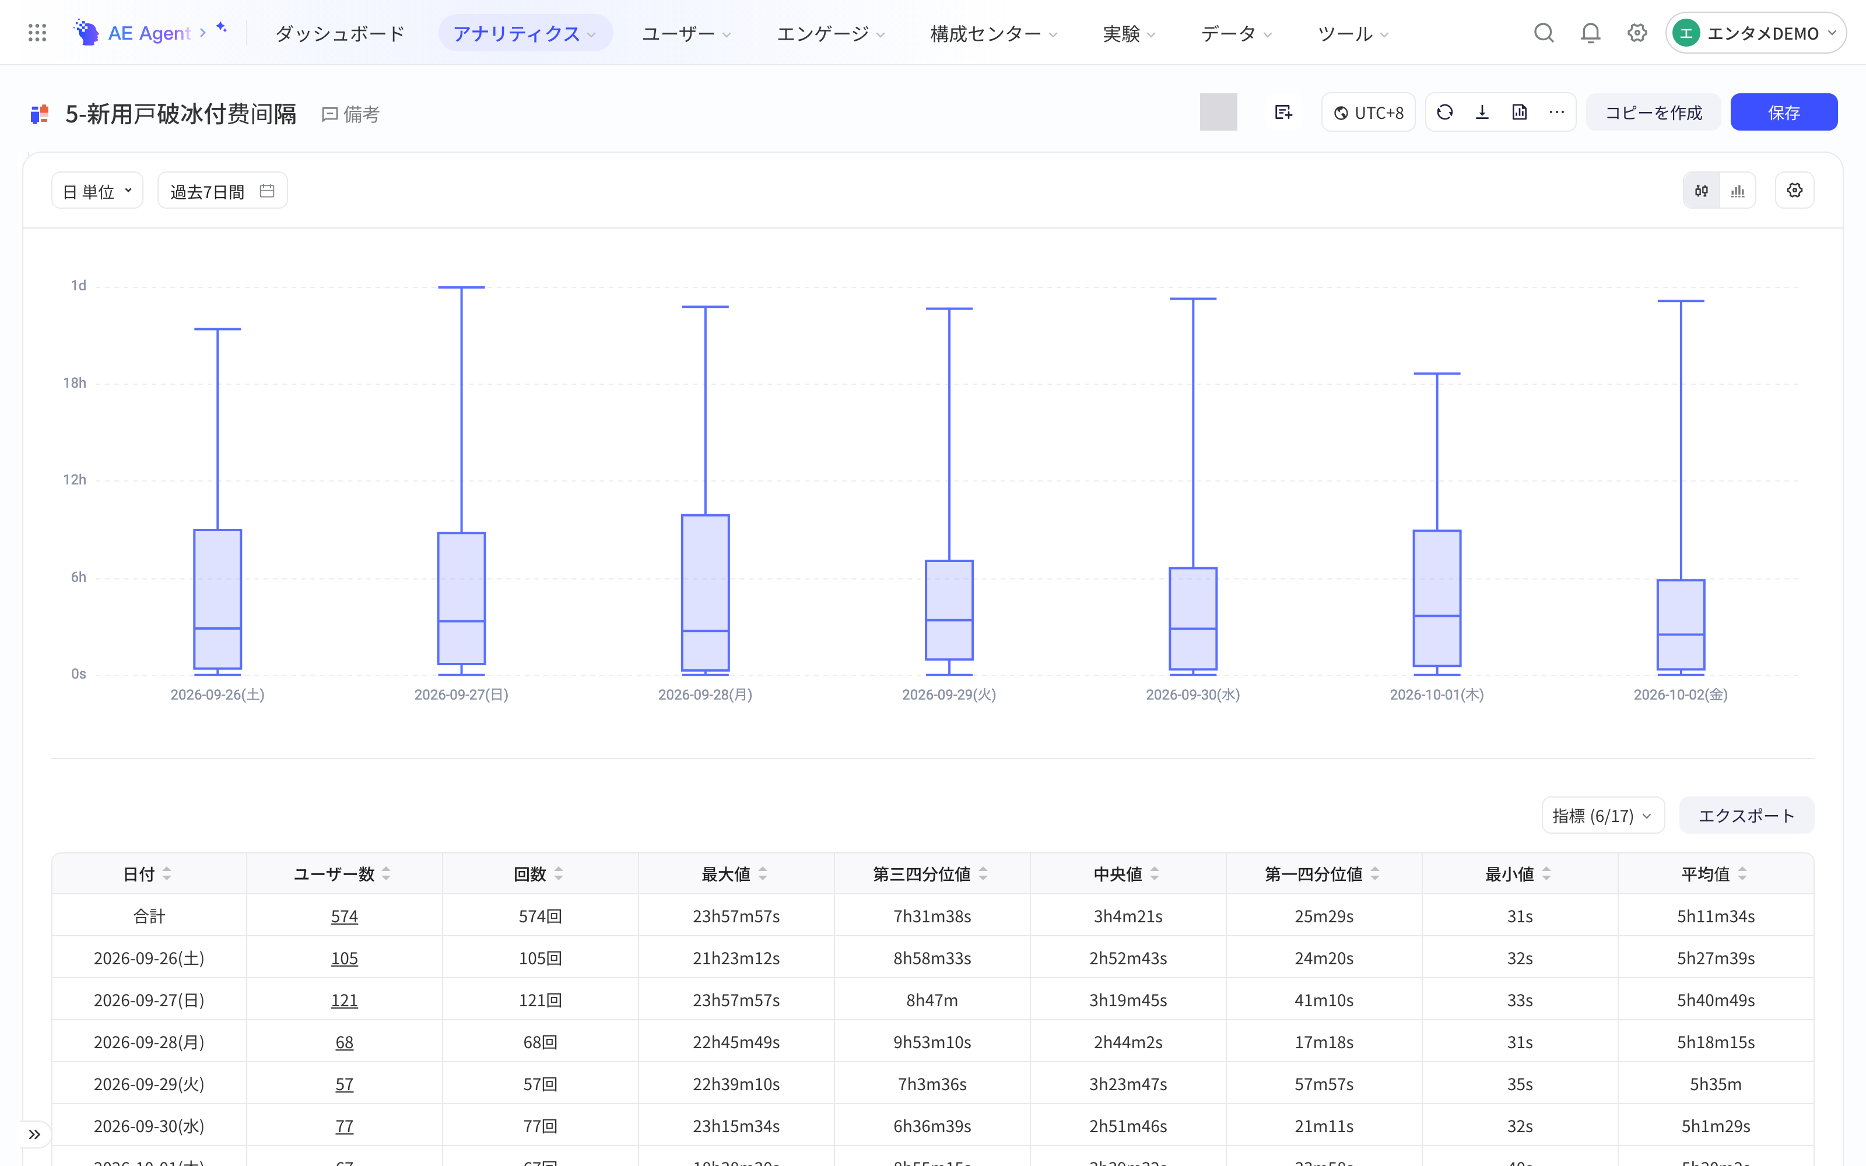Sort table by 日付 column
The image size is (1866, 1166).
point(167,874)
